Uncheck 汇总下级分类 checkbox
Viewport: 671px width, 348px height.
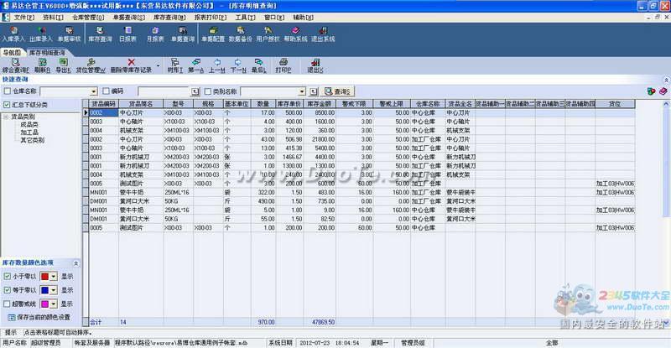[x=8, y=105]
